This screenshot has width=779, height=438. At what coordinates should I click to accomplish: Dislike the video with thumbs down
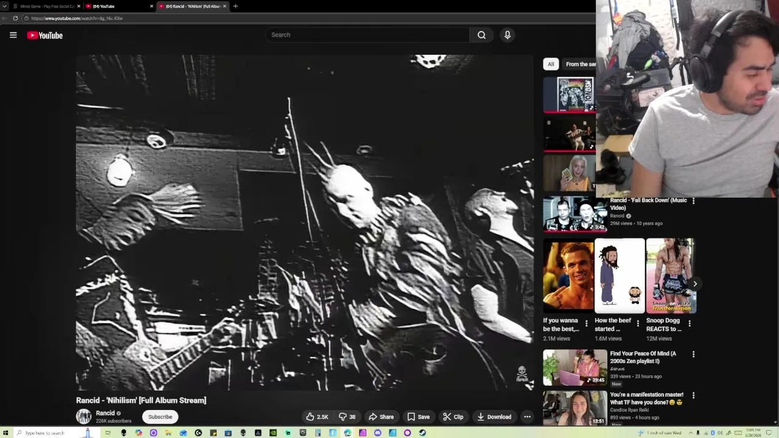click(x=347, y=417)
